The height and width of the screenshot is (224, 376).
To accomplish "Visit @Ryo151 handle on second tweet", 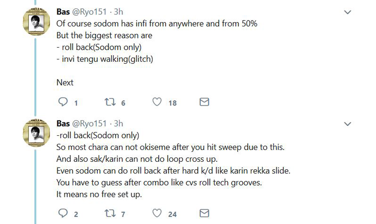I will [89, 124].
